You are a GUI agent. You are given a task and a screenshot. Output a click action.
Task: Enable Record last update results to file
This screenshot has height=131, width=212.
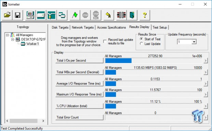pos(105,41)
